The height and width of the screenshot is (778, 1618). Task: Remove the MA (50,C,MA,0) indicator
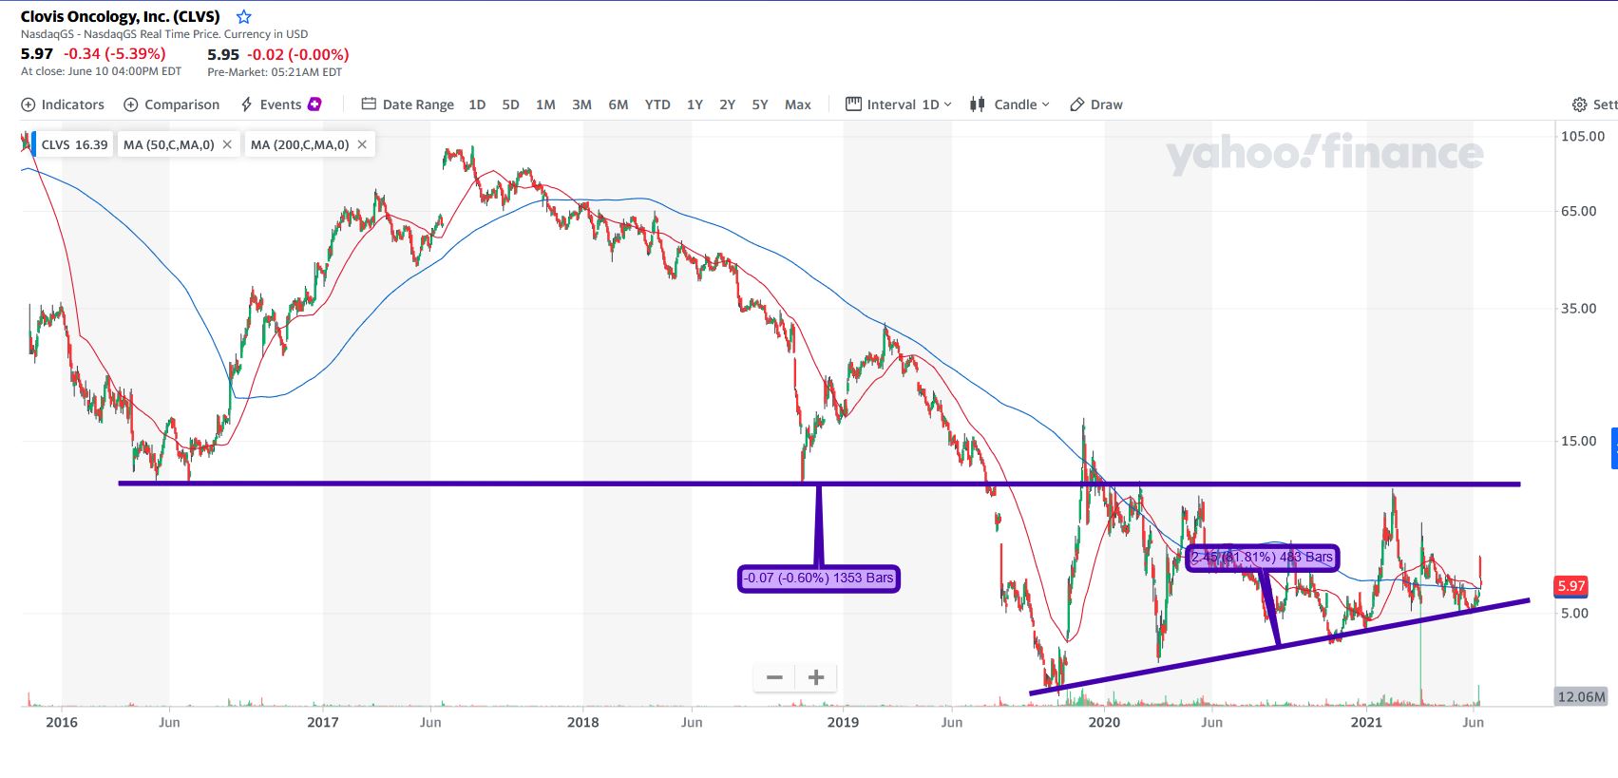point(227,144)
